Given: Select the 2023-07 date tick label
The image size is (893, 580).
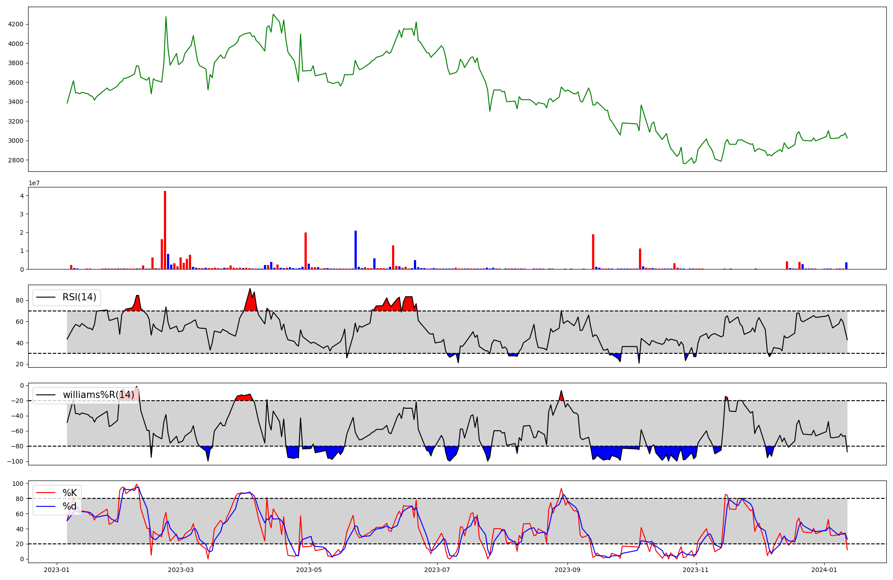Looking at the screenshot, I should pyautogui.click(x=437, y=569).
